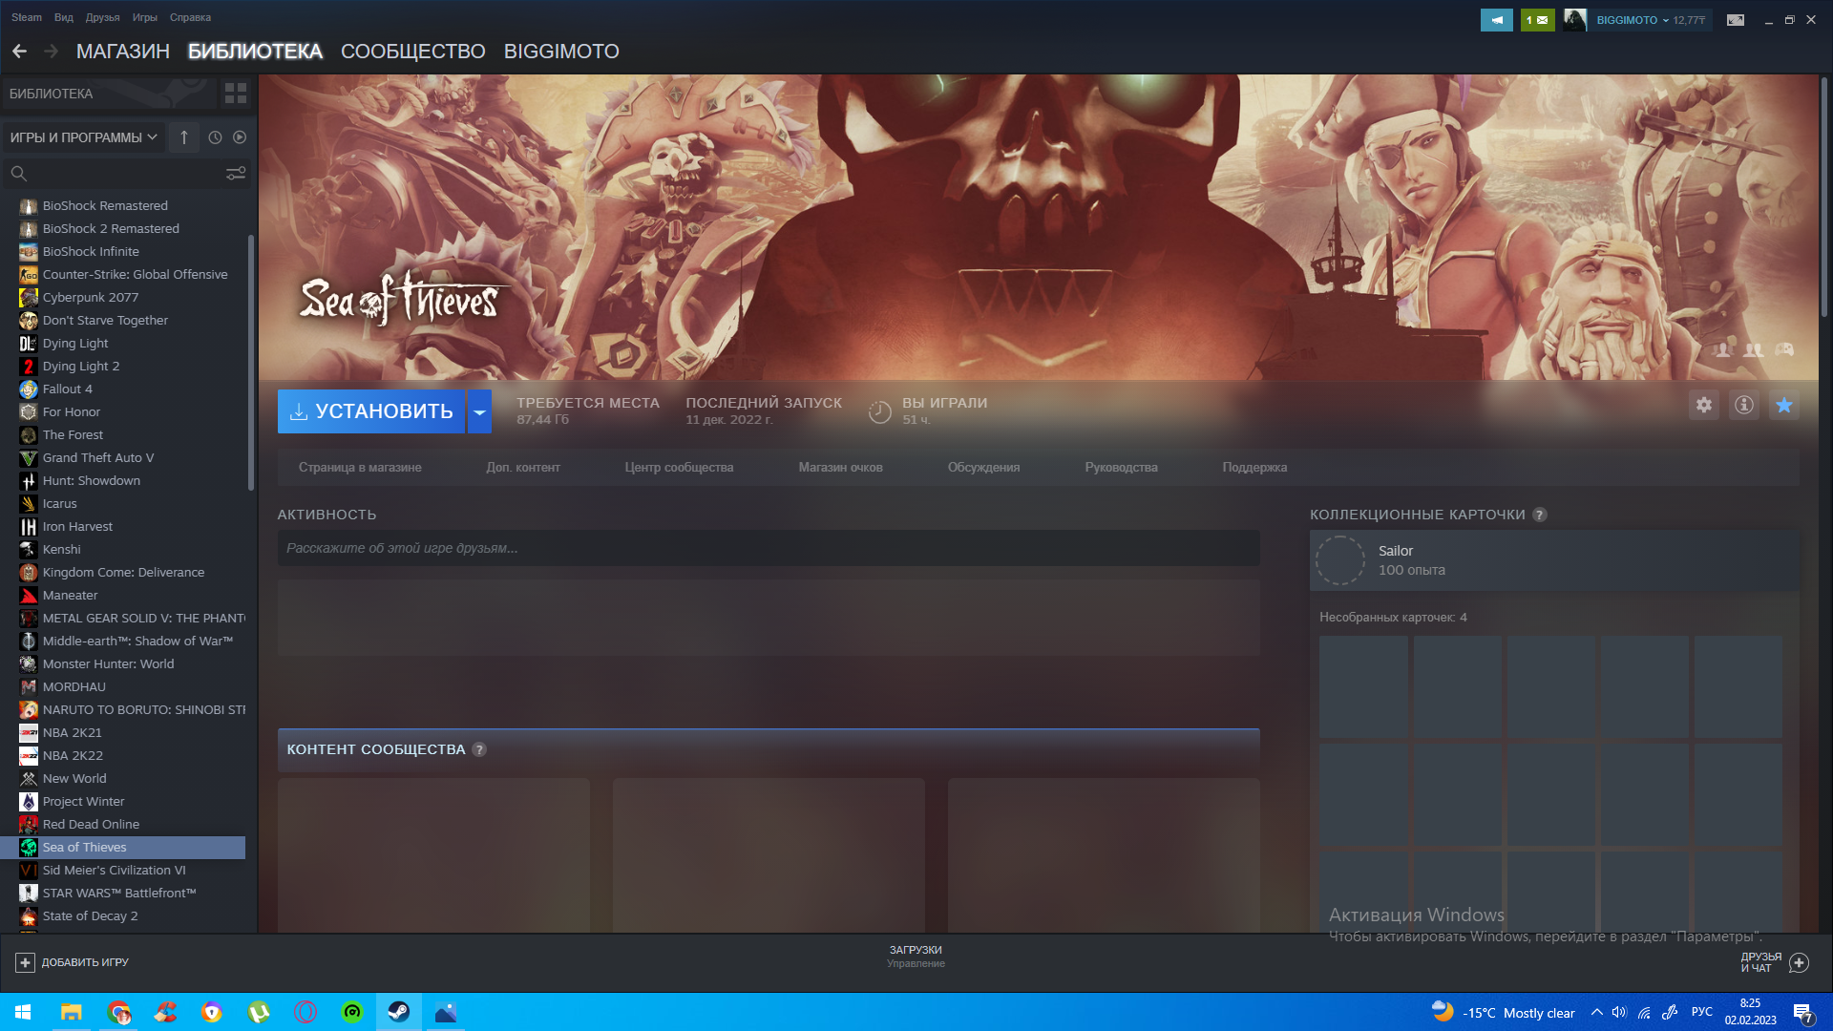Viewport: 1833px width, 1031px height.
Task: Go to the МАГАЗИН tab
Action: [123, 52]
